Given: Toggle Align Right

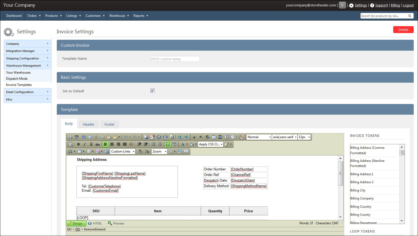Looking at the screenshot, I should click(118, 144).
